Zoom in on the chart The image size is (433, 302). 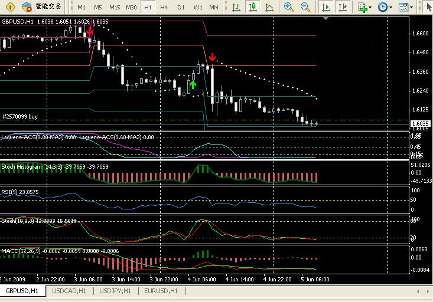click(289, 7)
